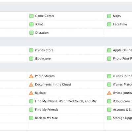View the Photo Stream issue details

pyautogui.click(x=45, y=76)
